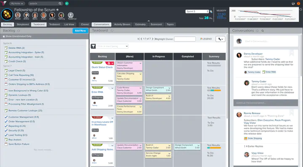Open the My Home dropdown
Image resolution: width=303 pixels, height=167 pixels.
point(17,3)
